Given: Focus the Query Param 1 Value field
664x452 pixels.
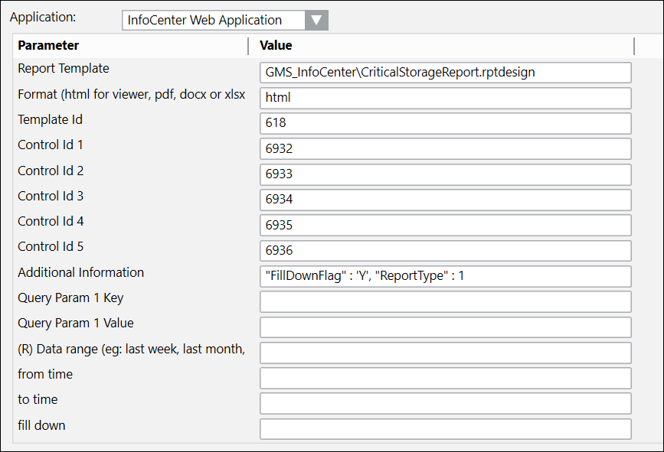Looking at the screenshot, I should tap(445, 327).
